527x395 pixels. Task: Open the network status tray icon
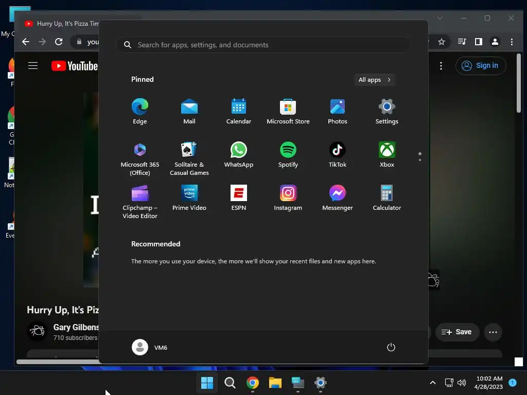click(449, 383)
